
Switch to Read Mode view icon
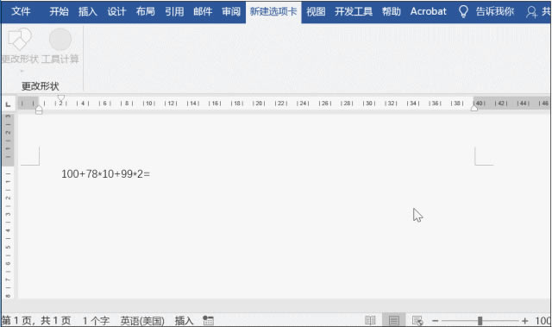point(370,320)
